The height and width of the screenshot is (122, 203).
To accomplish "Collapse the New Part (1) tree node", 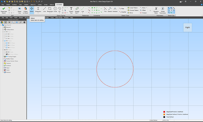I will 1,25.
